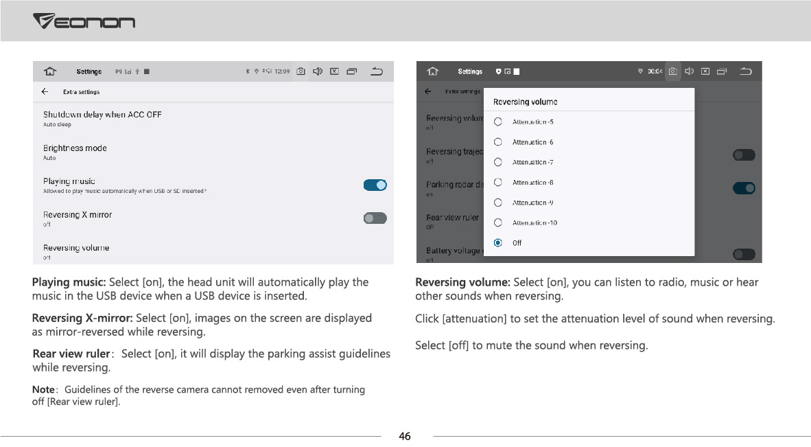
Task: Click Bluetooth status icon in left status bar
Action: pos(247,71)
